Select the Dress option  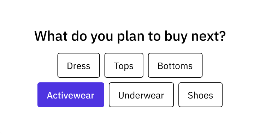[x=78, y=65]
